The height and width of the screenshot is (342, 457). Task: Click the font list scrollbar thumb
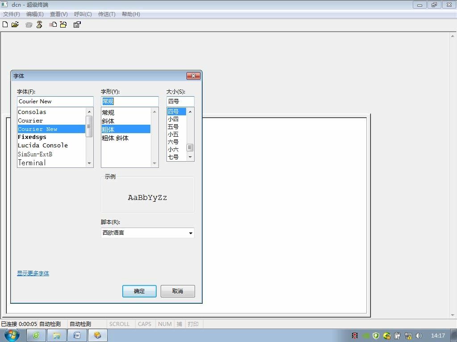coord(89,126)
